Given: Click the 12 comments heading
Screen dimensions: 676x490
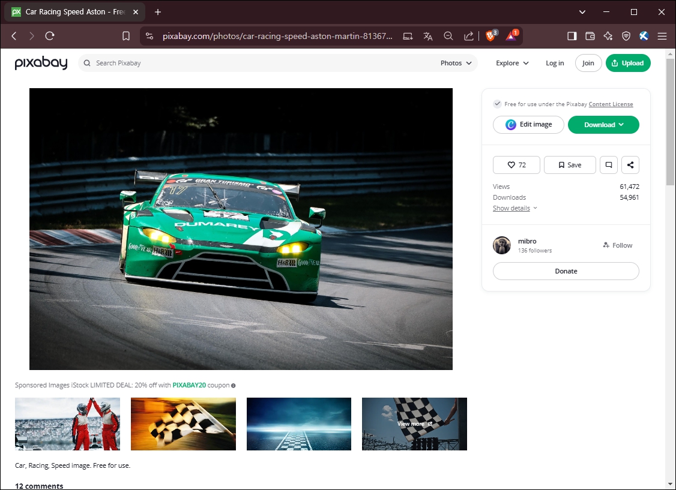Looking at the screenshot, I should 39,486.
